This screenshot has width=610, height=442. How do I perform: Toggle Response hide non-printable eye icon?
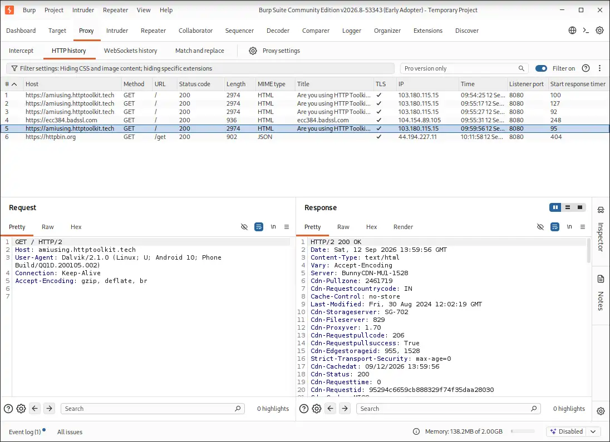(540, 227)
